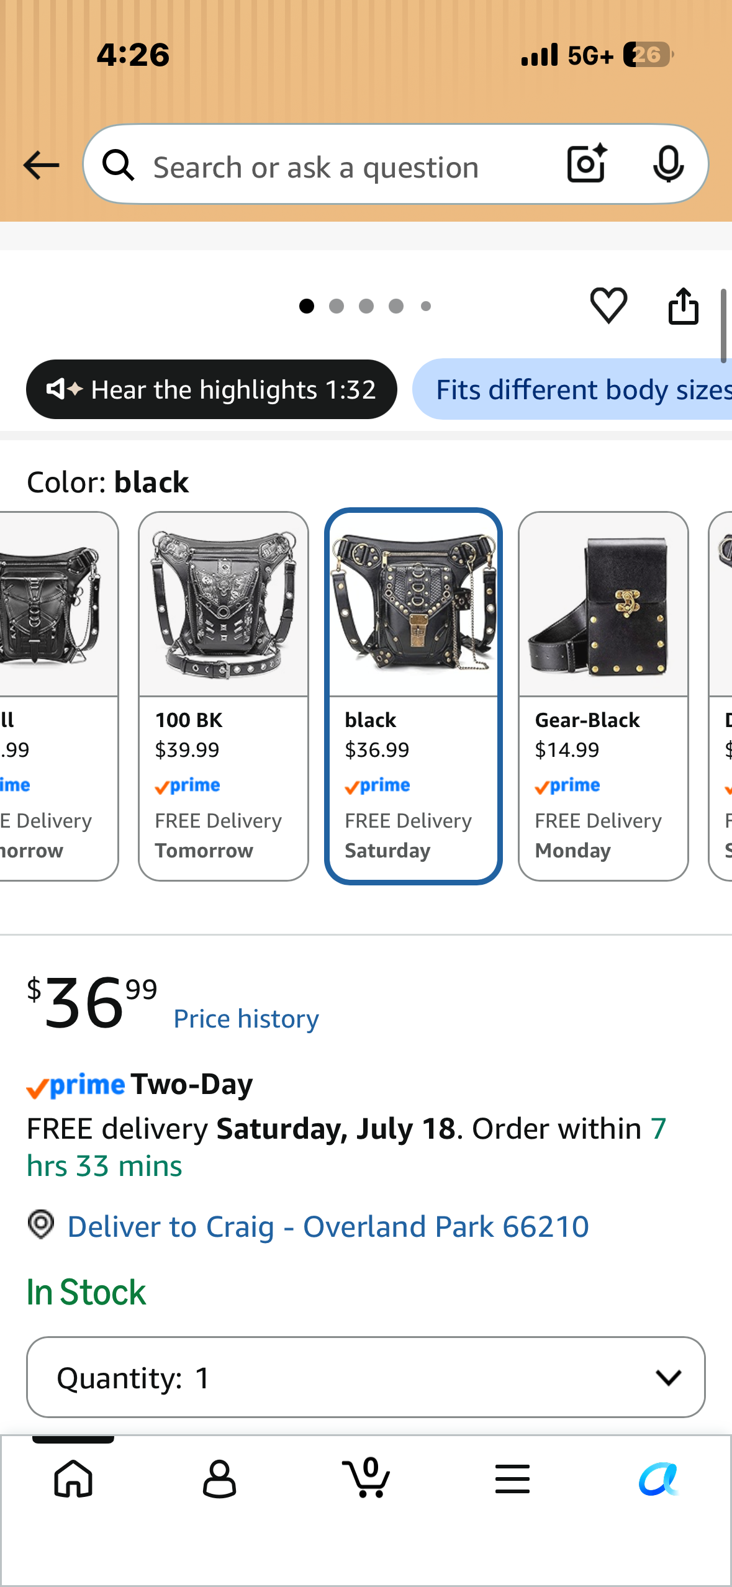Tap the microphone voice search icon

[668, 165]
